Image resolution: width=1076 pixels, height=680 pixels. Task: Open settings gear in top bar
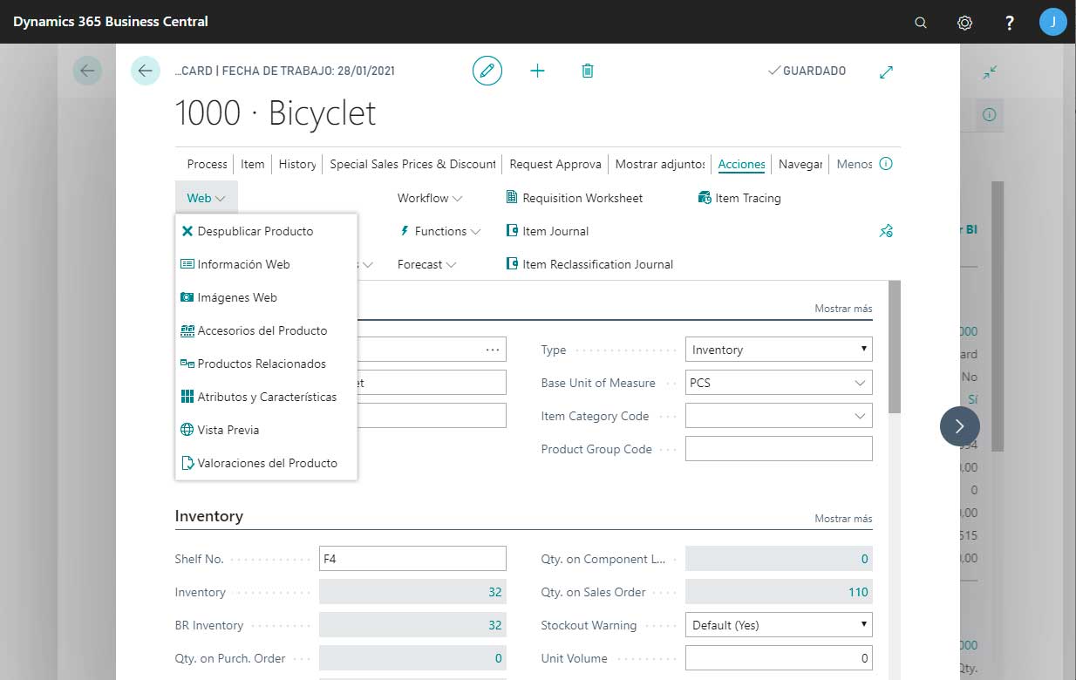tap(964, 23)
